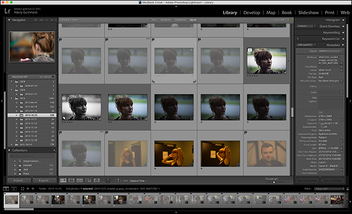Set Navigator zoom to FIT
The height and width of the screenshot is (214, 352).
tap(36, 20)
